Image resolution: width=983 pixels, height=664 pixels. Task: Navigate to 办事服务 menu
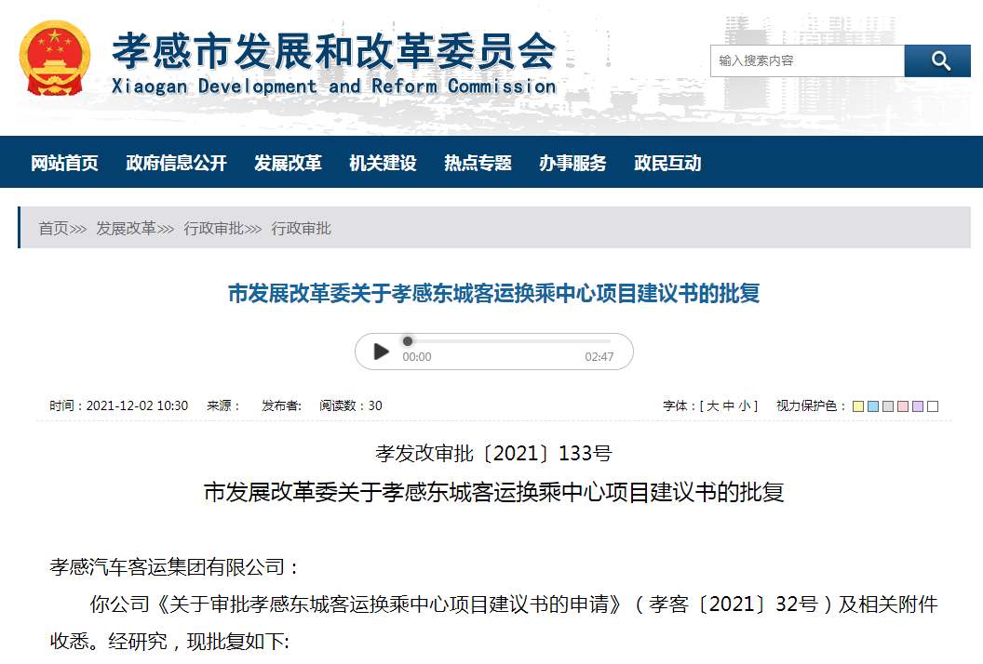click(572, 163)
